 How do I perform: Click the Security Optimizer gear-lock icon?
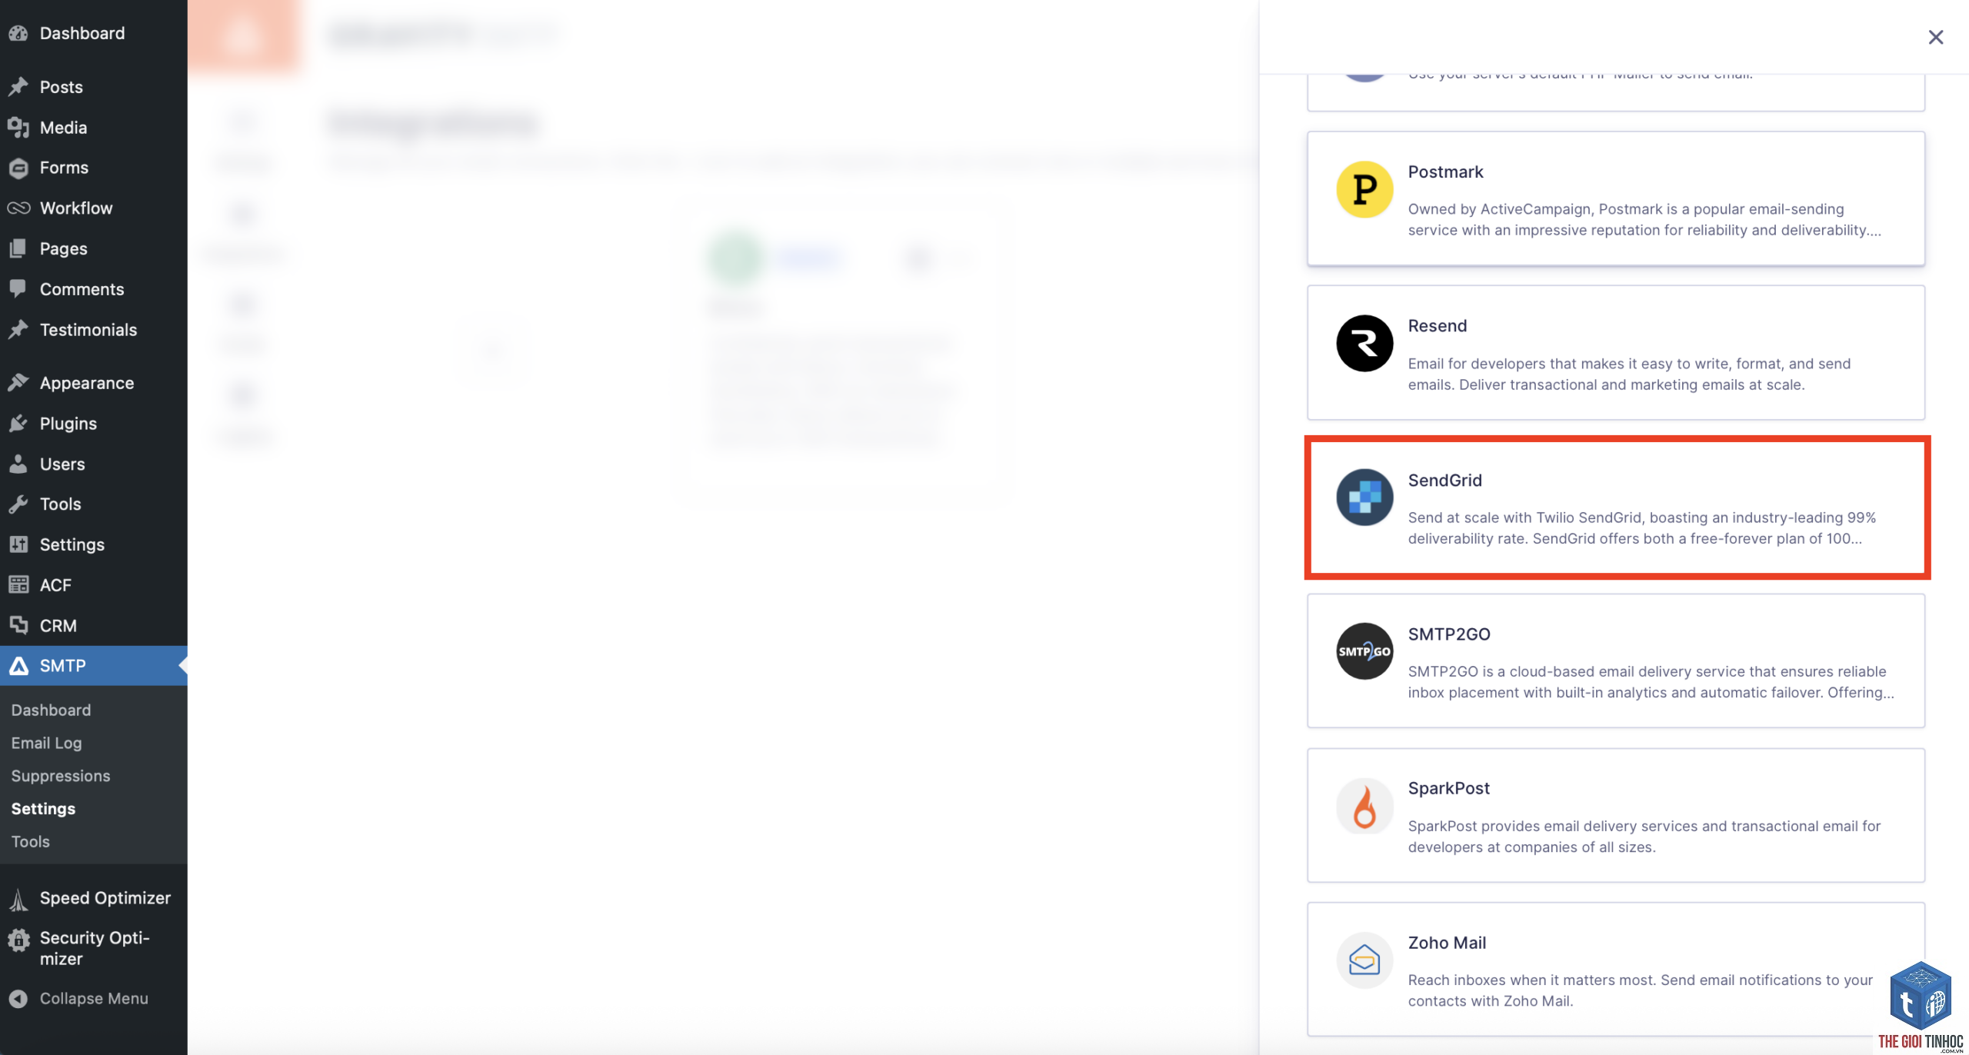[18, 939]
